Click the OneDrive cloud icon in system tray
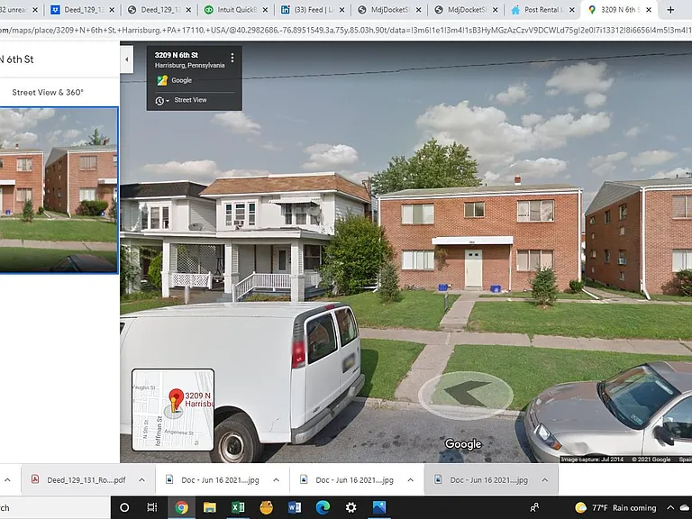The width and height of the screenshot is (692, 519). point(686,507)
